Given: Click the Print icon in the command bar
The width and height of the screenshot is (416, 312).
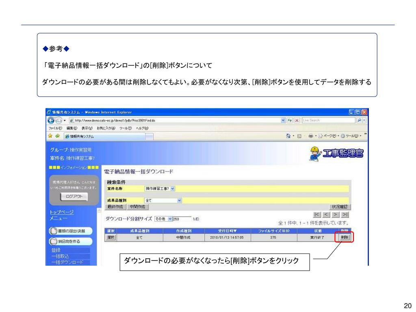Looking at the screenshot, I should 311,136.
